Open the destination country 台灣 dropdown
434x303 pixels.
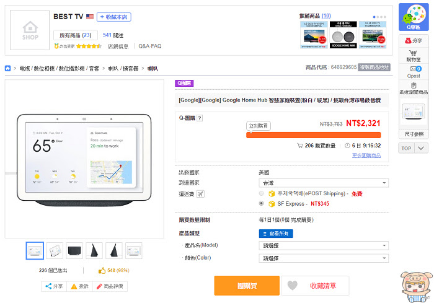pos(324,183)
